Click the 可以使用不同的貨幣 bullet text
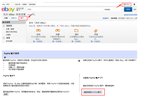Viewport: 142px width, 98px height. (16, 69)
